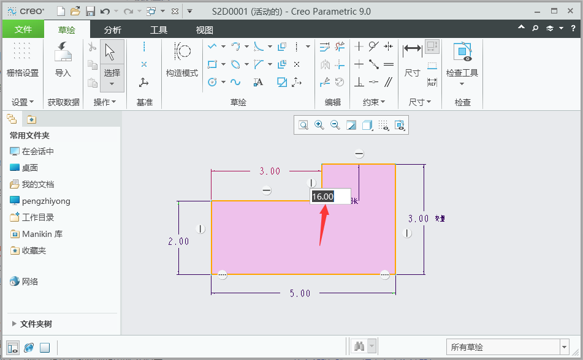Click the 尺寸 dimension tool

point(413,59)
